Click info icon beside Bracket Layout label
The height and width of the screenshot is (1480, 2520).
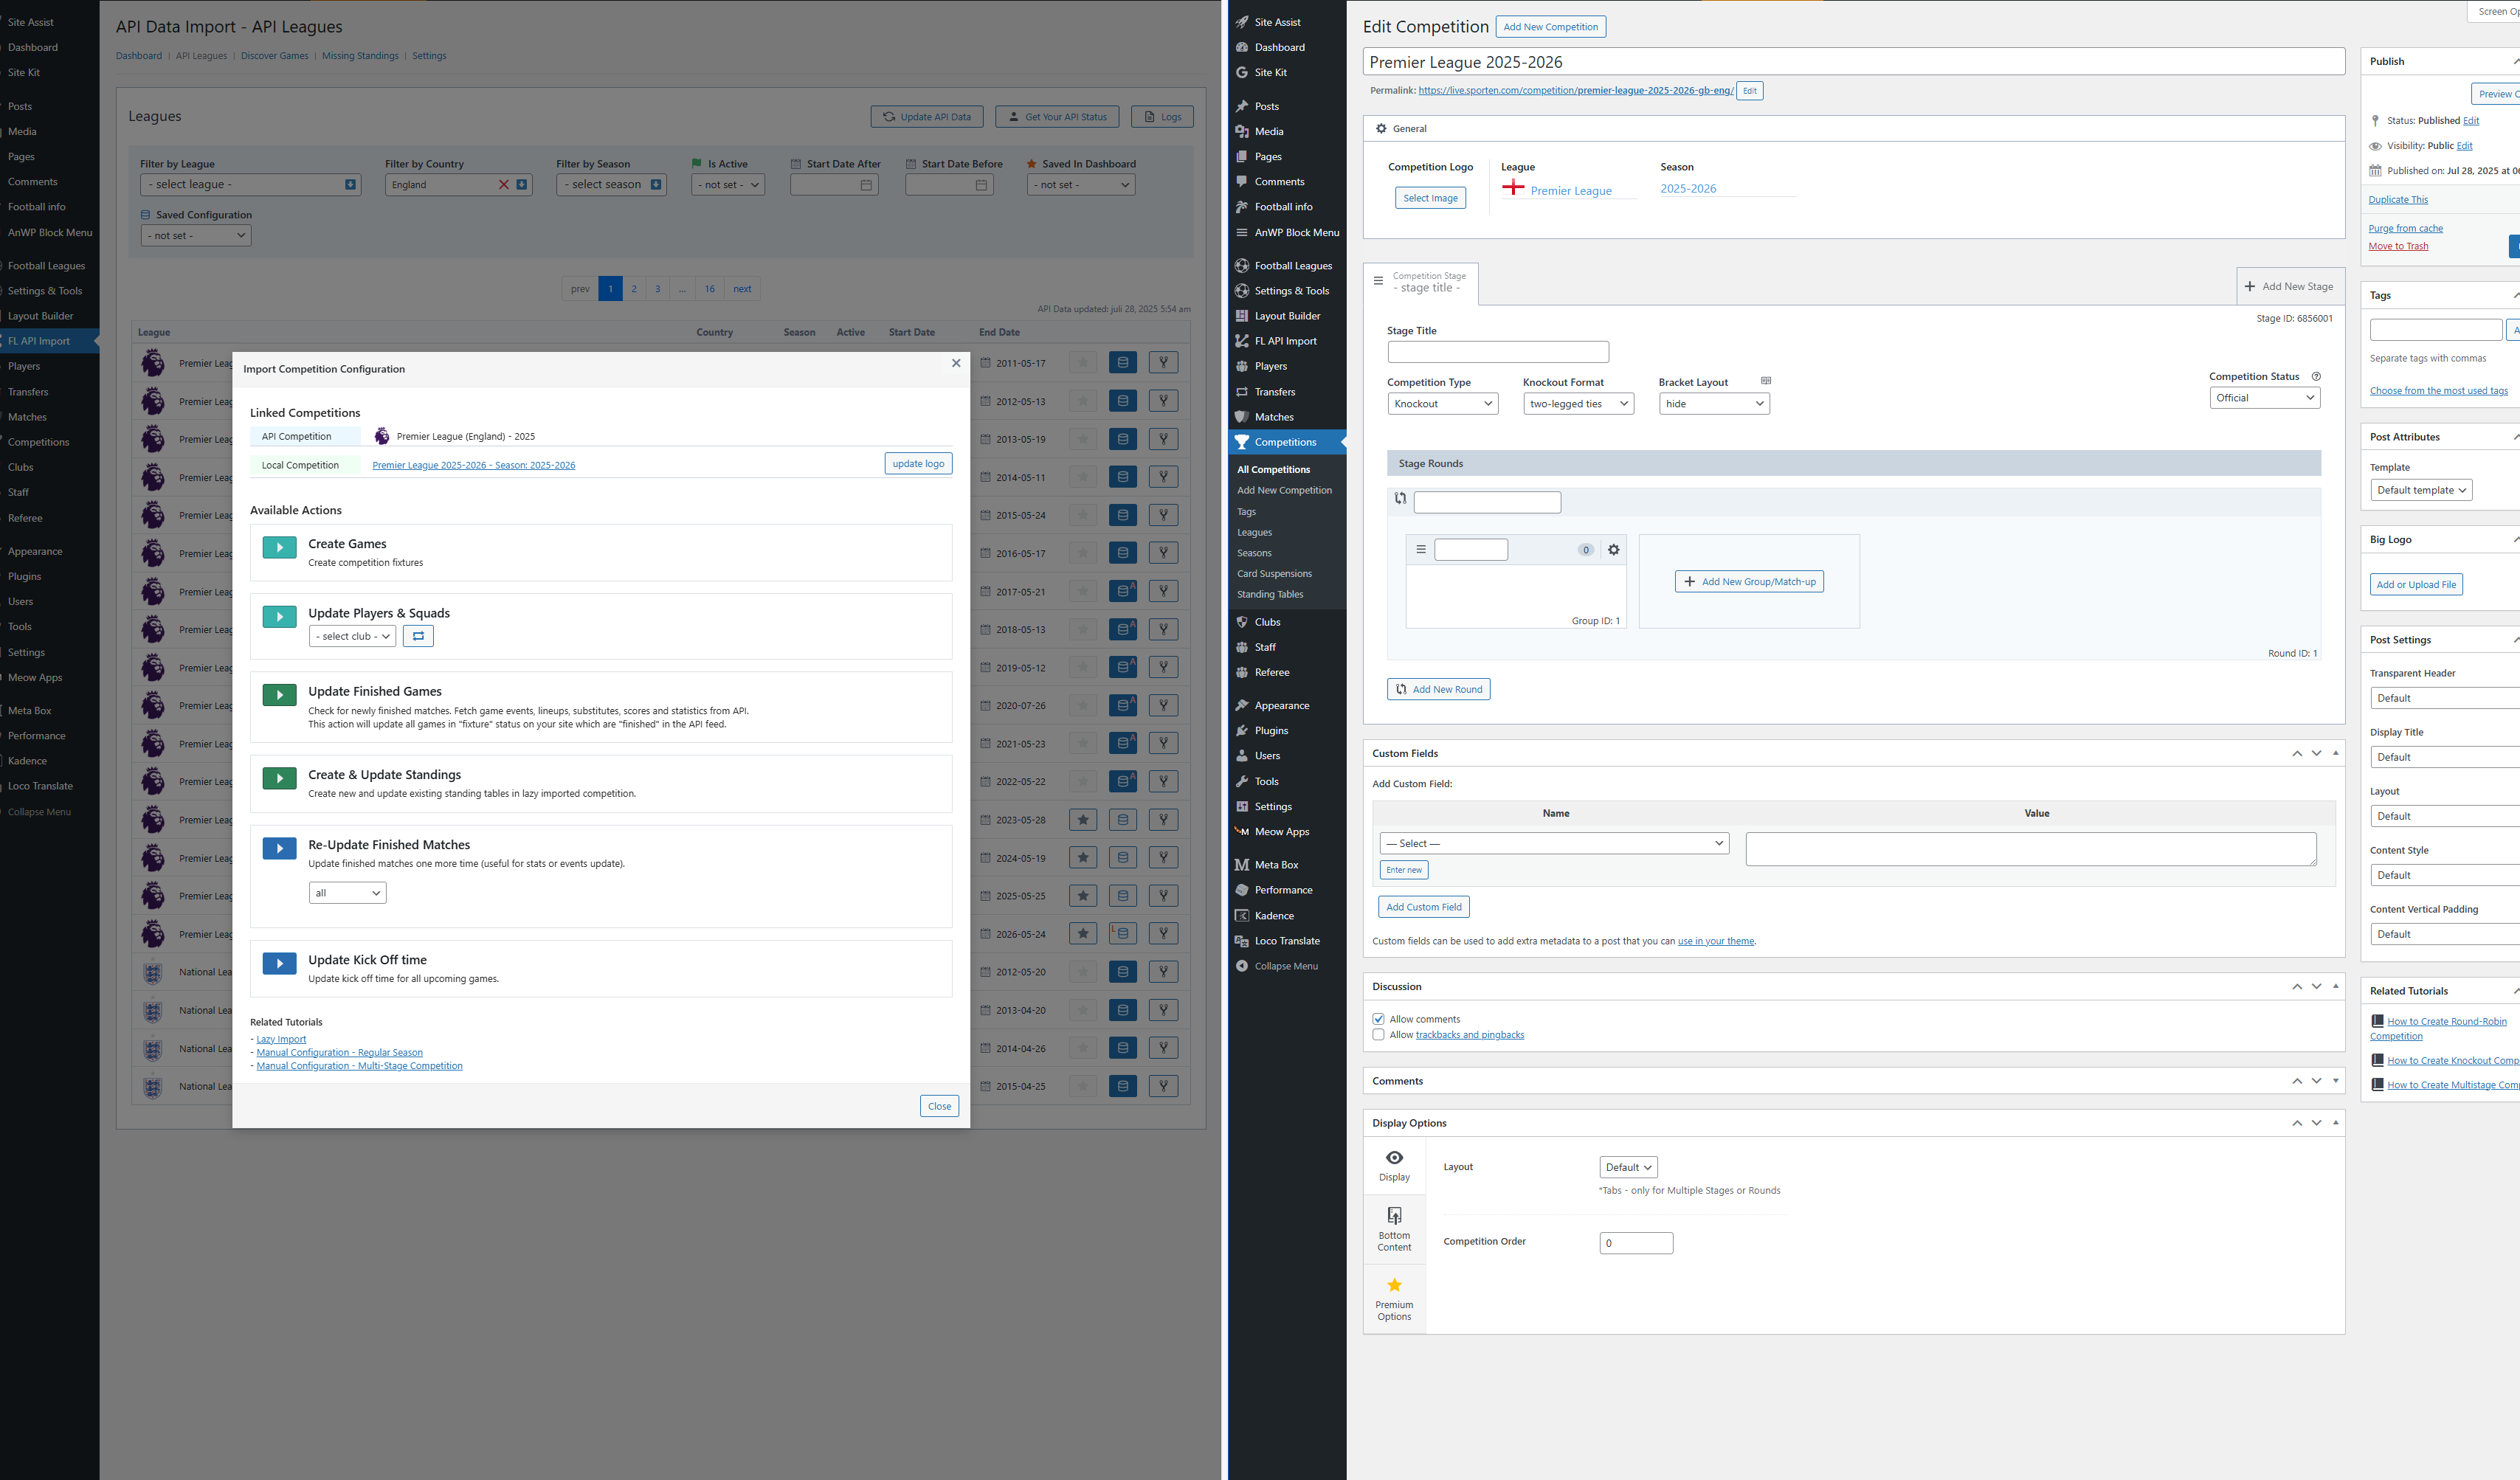click(x=1766, y=381)
